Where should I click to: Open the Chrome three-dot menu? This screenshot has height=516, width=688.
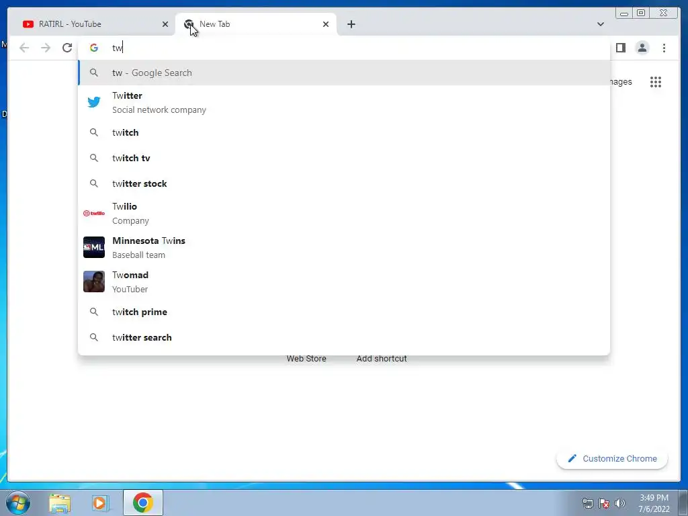[664, 48]
